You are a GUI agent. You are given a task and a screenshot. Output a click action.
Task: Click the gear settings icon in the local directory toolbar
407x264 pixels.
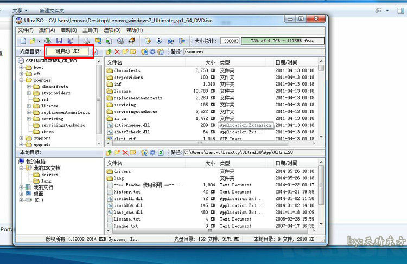coord(152,153)
